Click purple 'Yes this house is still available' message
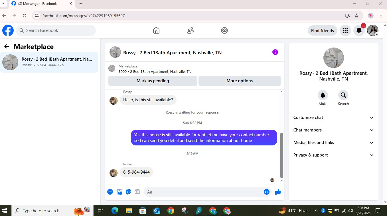This screenshot has width=387, height=216. tap(204, 138)
